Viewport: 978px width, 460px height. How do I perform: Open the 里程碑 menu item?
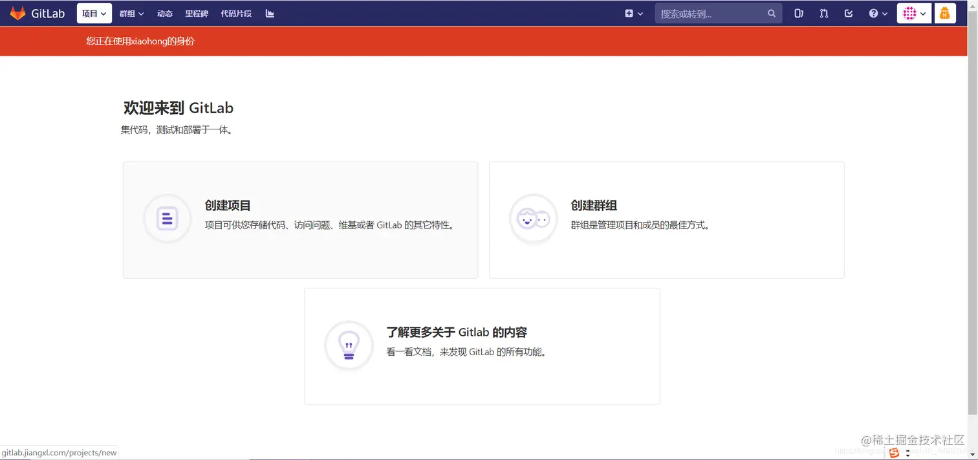[x=196, y=13]
